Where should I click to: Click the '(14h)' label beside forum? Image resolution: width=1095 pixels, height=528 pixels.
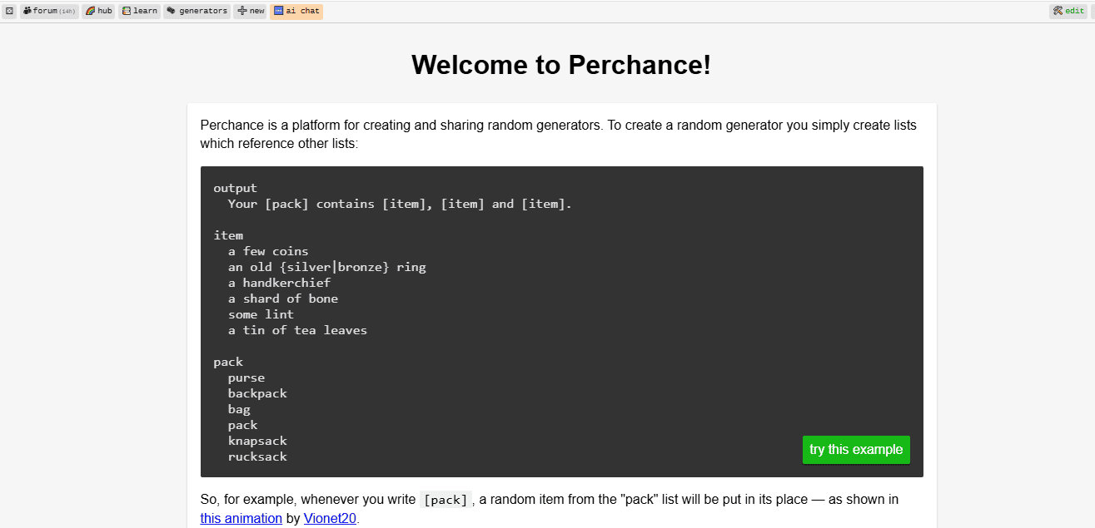66,11
